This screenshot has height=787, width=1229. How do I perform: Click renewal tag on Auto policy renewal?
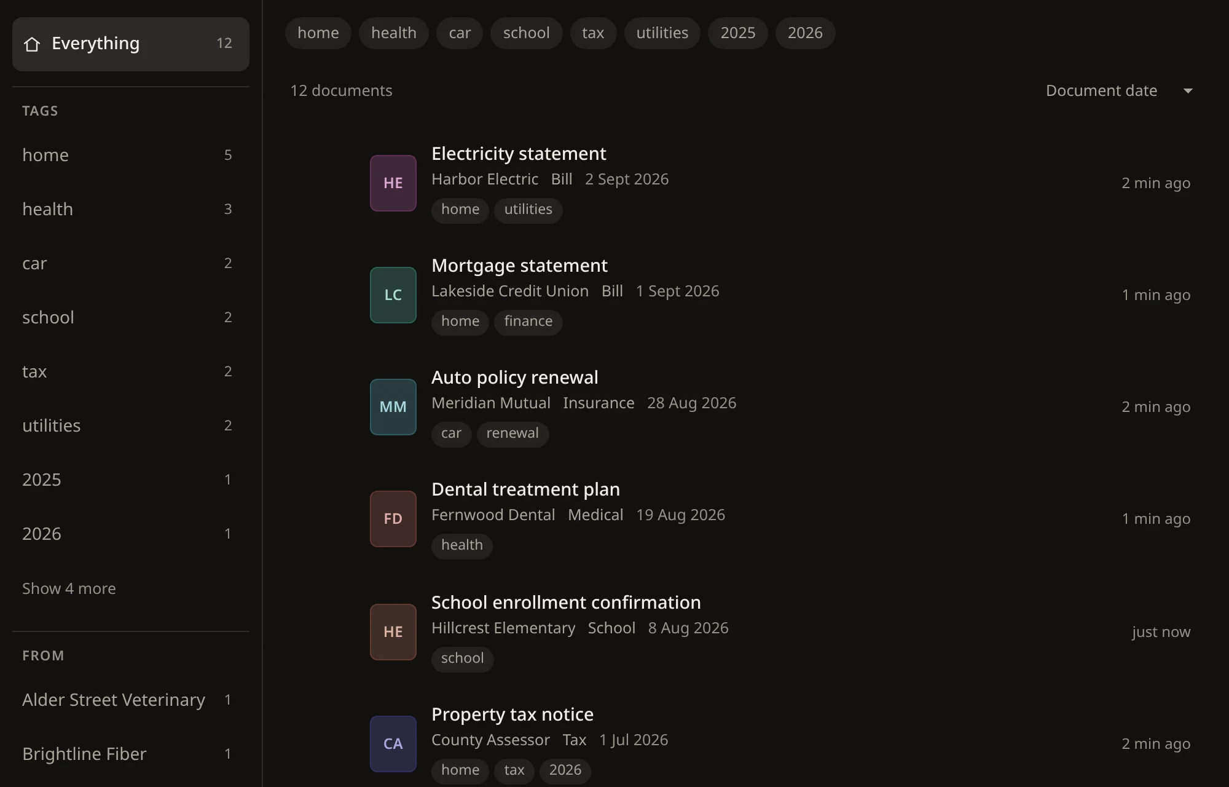[x=512, y=433]
